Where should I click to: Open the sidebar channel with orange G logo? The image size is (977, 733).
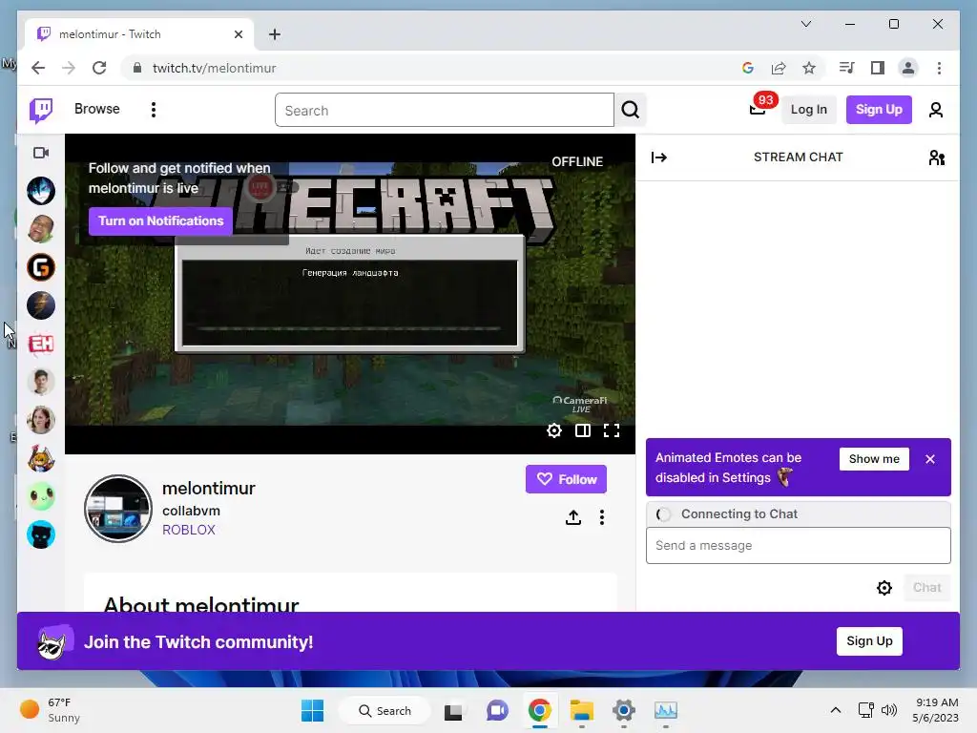click(41, 267)
